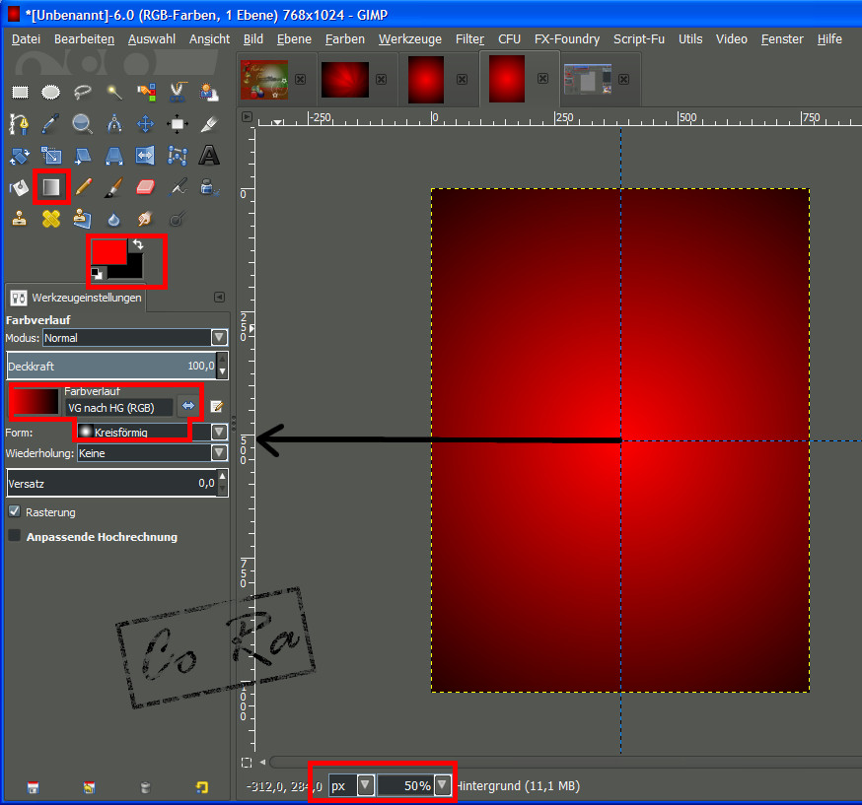Image resolution: width=862 pixels, height=805 pixels.
Task: Open the Ebene menu
Action: coord(294,38)
